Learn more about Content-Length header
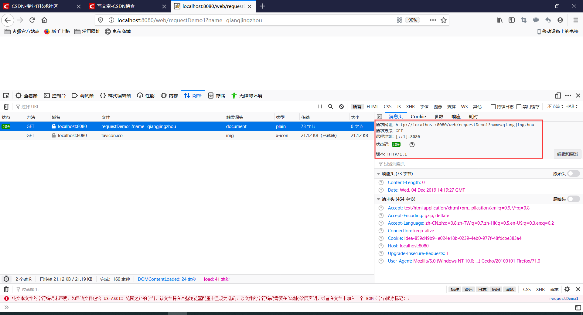 point(381,183)
